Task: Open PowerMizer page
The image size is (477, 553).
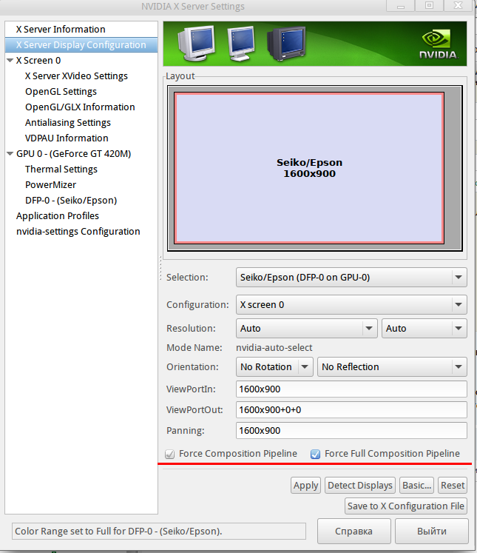Action: click(x=50, y=185)
